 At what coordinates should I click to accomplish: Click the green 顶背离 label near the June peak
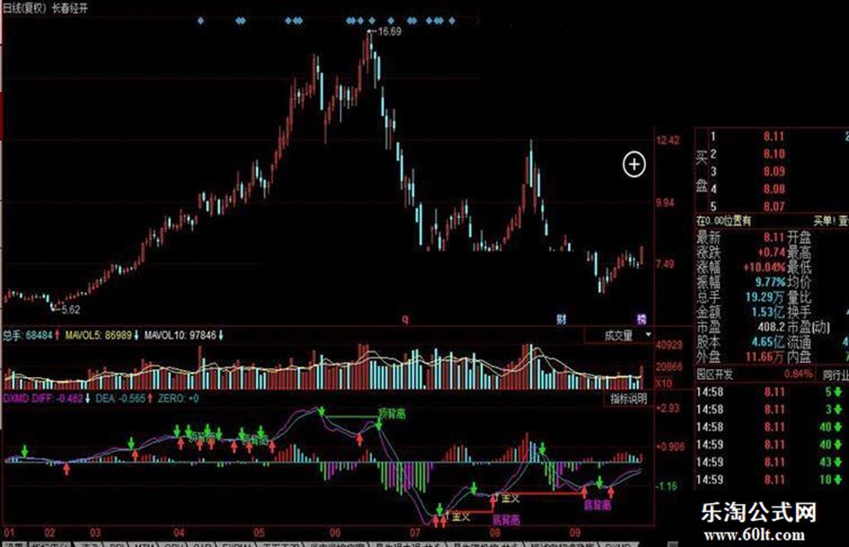[392, 414]
